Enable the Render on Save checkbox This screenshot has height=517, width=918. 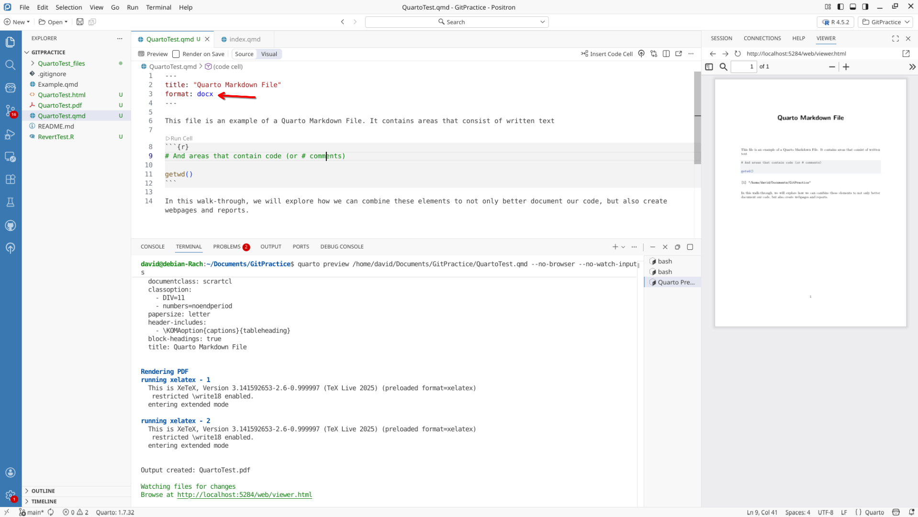pyautogui.click(x=176, y=54)
